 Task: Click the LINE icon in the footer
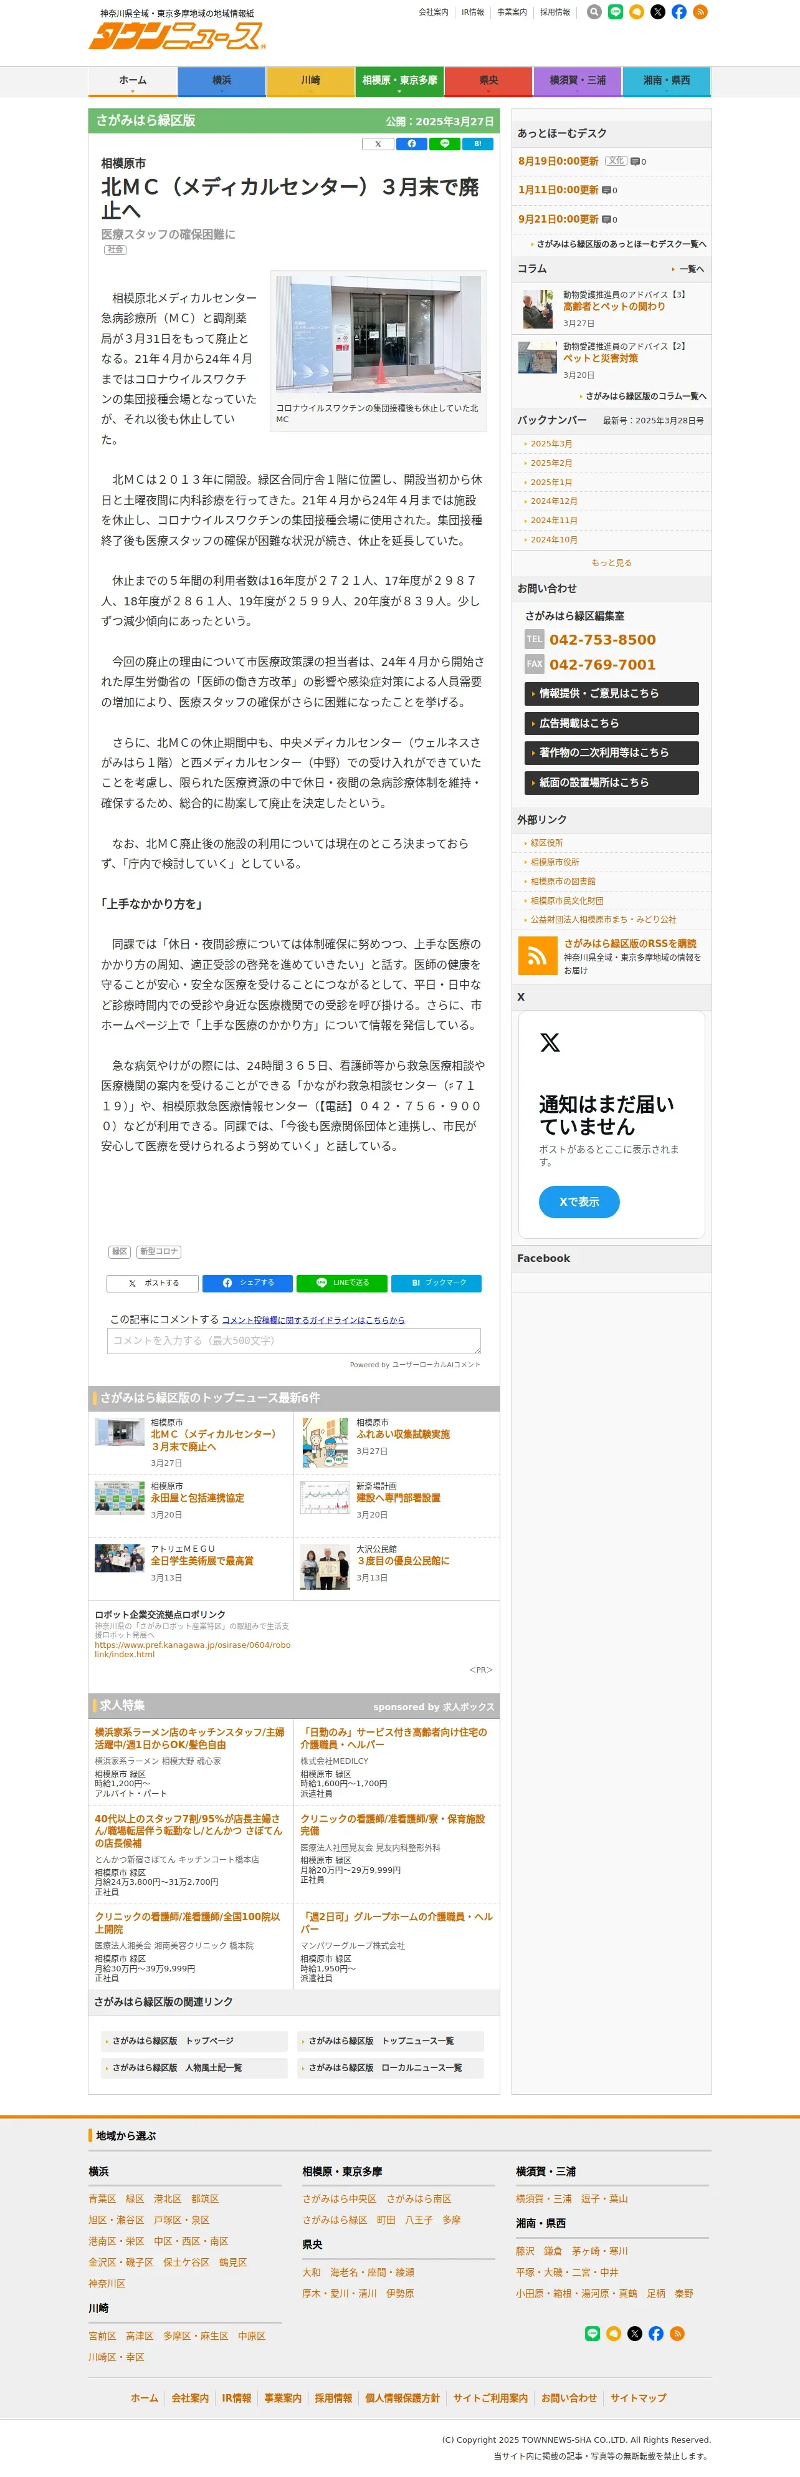[x=593, y=2334]
